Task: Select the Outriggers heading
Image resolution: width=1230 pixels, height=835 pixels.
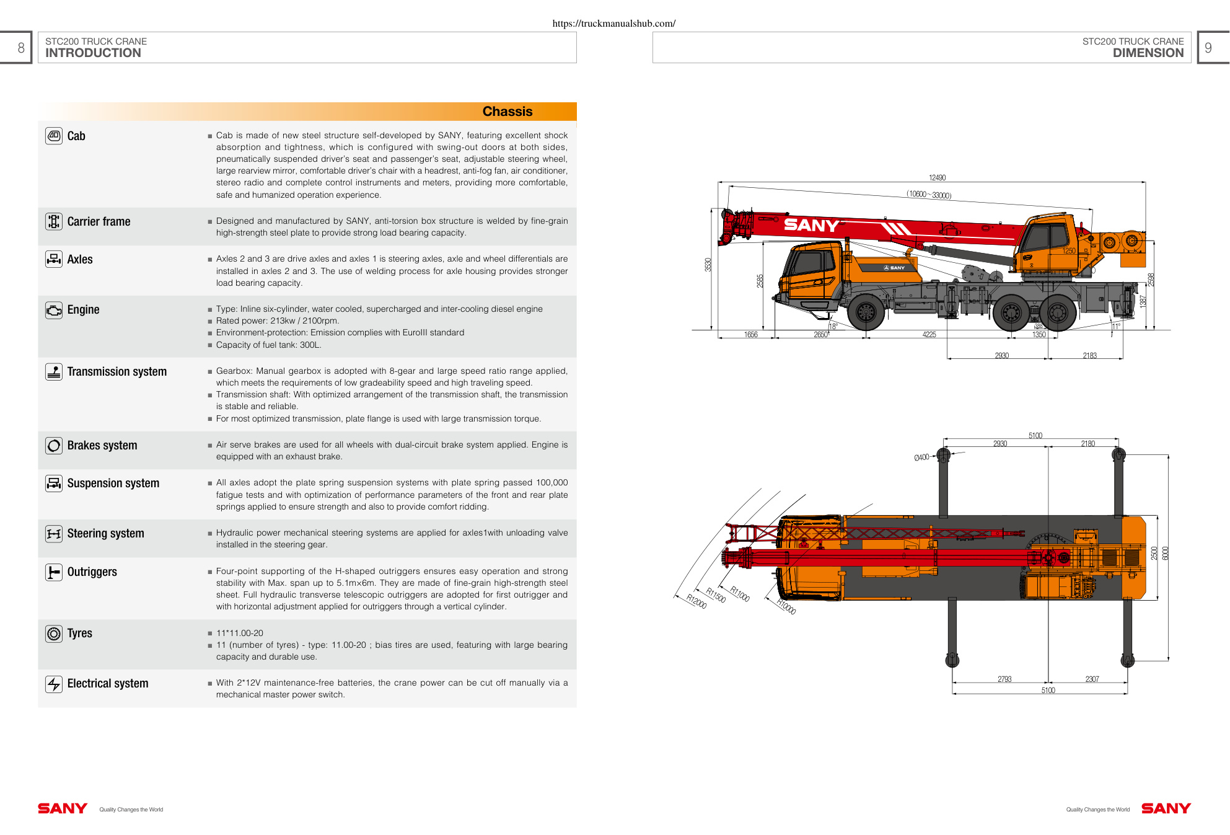Action: (x=92, y=572)
